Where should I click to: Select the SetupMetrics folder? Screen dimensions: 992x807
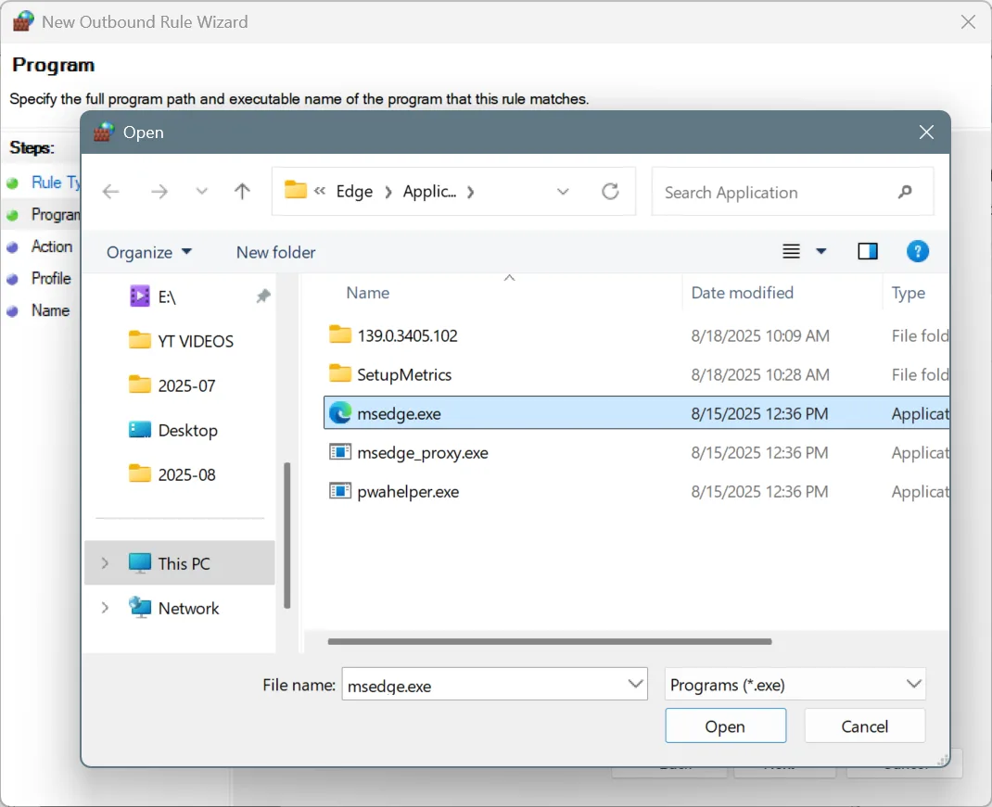636,374
